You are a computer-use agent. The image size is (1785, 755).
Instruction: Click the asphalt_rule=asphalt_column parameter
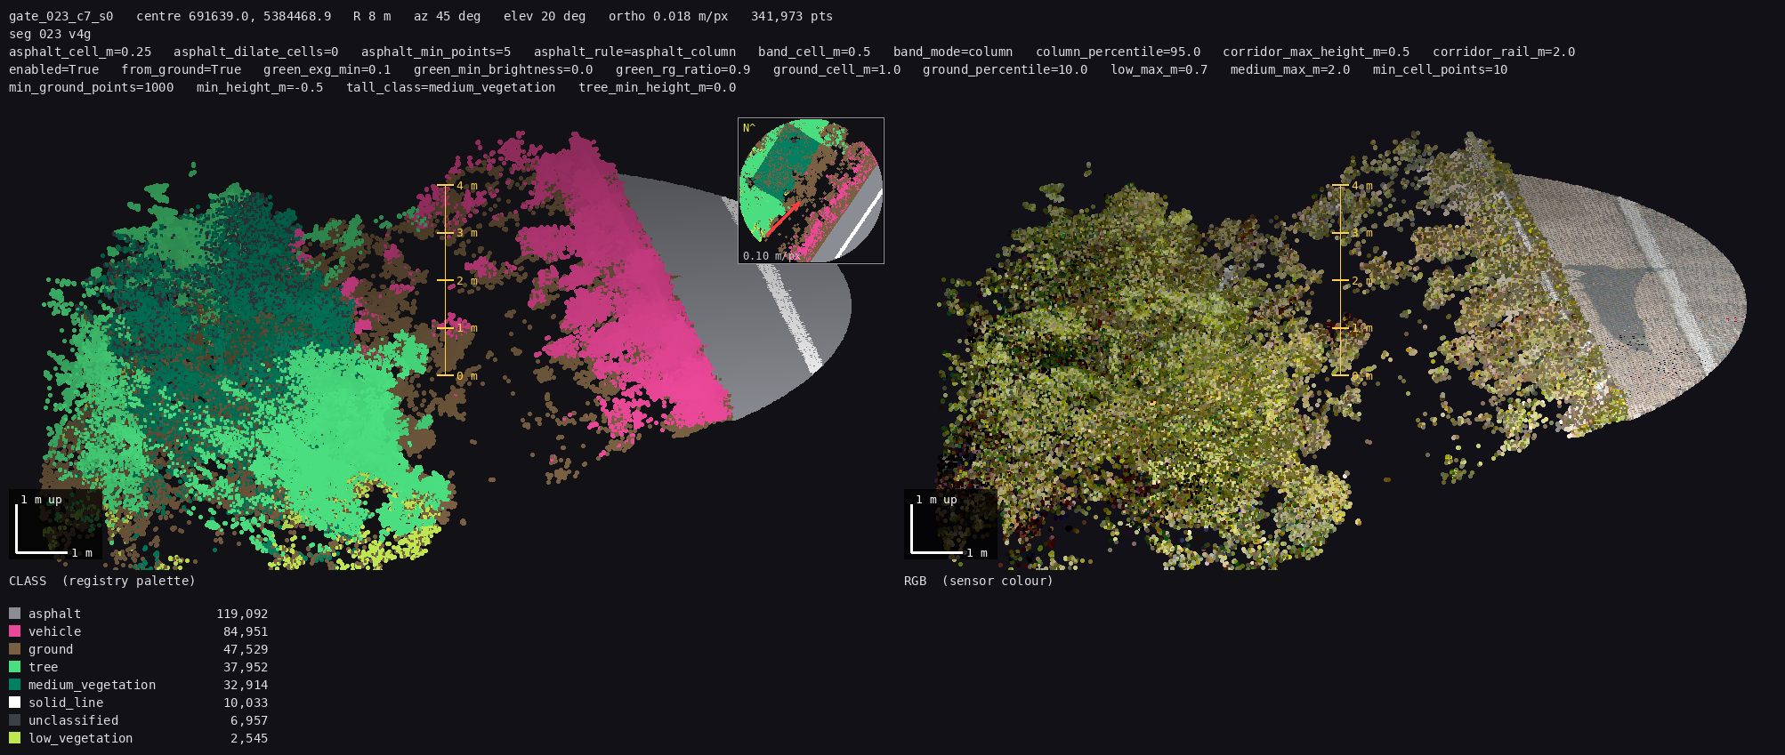[634, 52]
